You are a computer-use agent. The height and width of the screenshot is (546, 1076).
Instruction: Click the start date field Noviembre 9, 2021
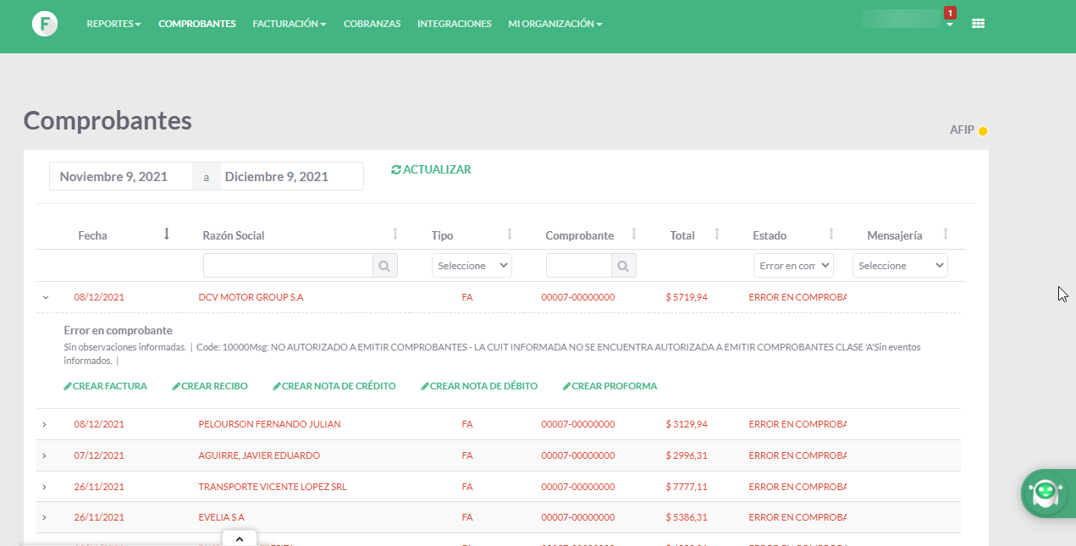pyautogui.click(x=121, y=176)
